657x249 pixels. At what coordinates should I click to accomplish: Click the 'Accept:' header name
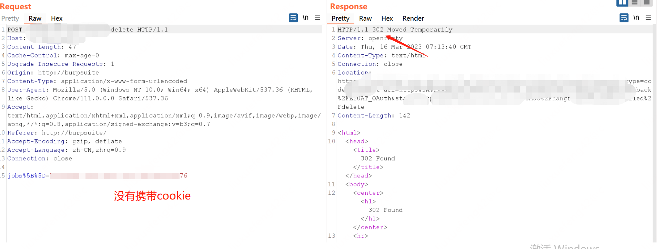(x=20, y=107)
